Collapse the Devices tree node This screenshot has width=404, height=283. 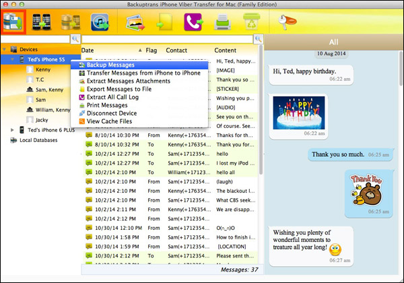pyautogui.click(x=4, y=49)
